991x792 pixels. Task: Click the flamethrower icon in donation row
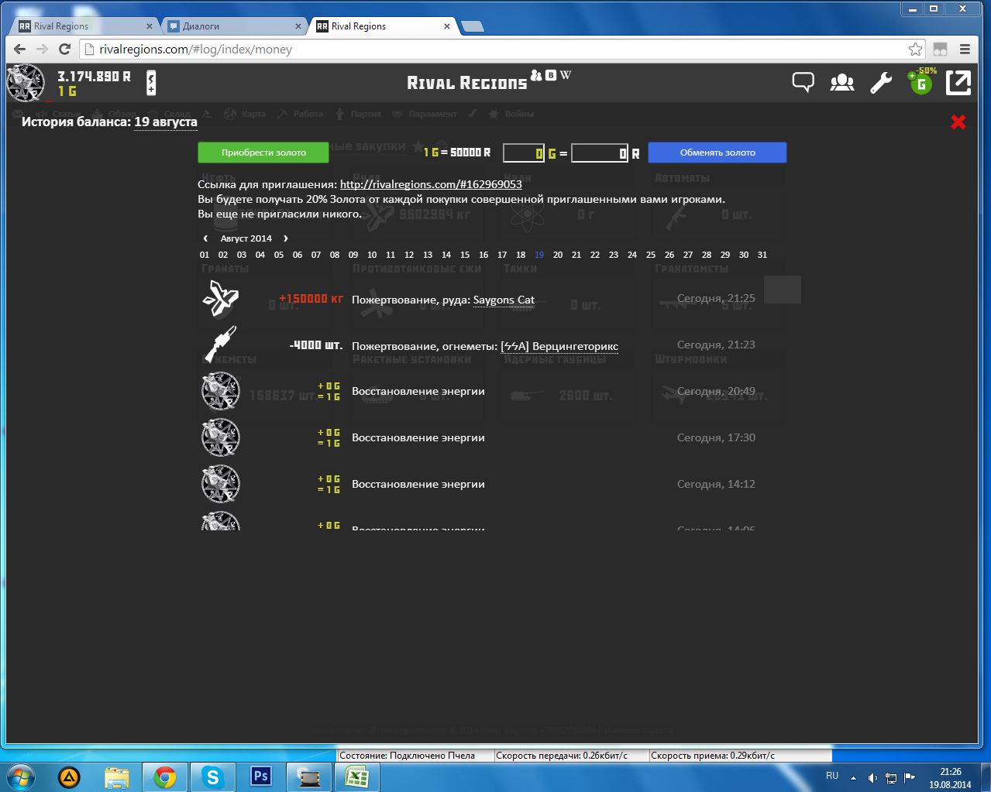pos(221,345)
